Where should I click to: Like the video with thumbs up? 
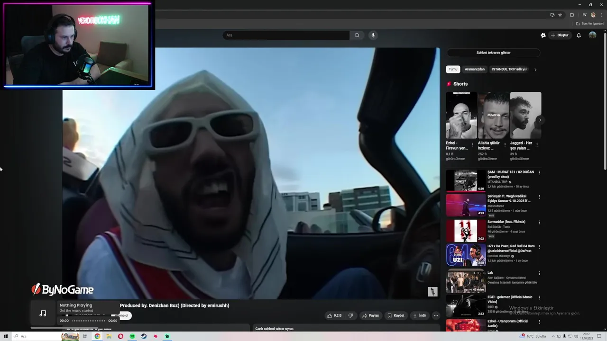[x=334, y=315]
